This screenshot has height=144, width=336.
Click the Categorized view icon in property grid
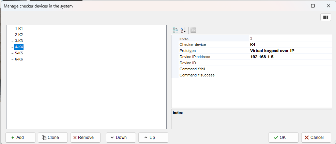[175, 30]
